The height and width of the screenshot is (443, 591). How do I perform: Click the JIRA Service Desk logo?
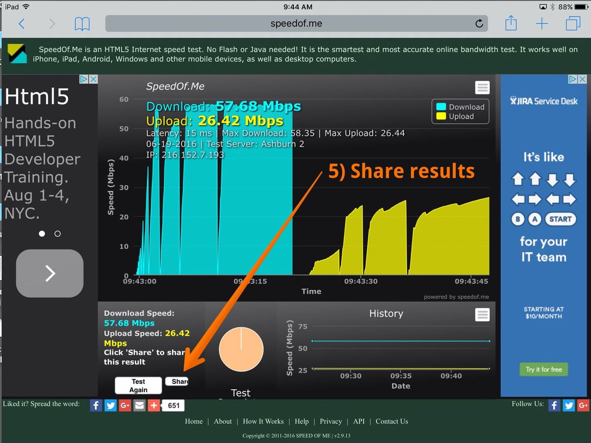tap(544, 101)
